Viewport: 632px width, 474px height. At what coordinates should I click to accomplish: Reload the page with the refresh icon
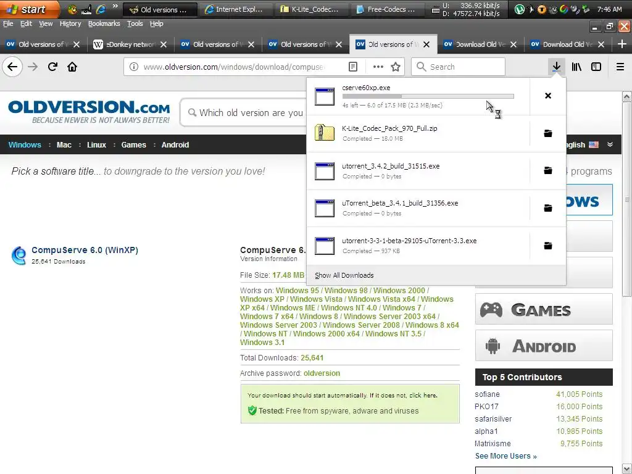coord(52,67)
